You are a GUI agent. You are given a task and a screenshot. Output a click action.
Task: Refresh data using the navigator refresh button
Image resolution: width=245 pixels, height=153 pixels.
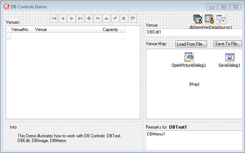[x=133, y=18]
